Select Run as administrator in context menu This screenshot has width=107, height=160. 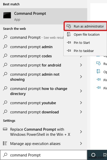(85, 26)
